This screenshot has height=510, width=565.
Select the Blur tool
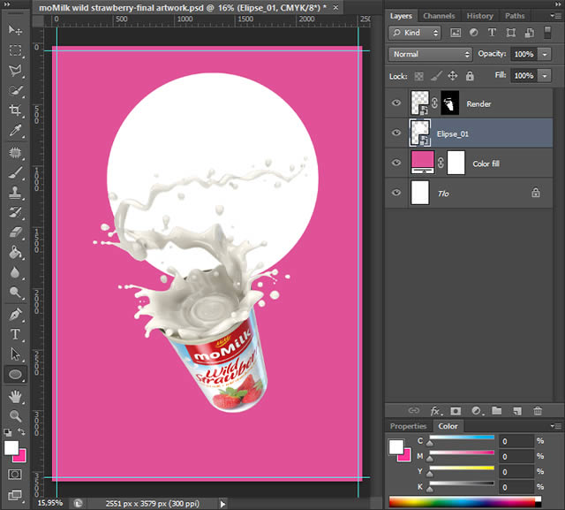[x=15, y=272]
